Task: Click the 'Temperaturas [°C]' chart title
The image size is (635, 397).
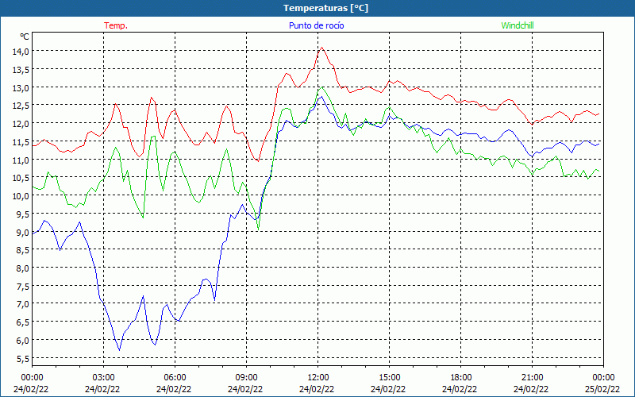Action: pos(325,8)
